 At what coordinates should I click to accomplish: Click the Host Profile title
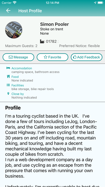coord(30,11)
